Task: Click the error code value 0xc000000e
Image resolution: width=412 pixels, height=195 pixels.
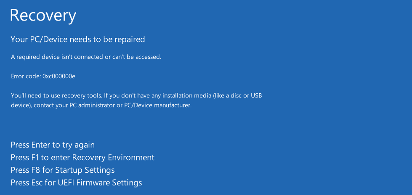Action: click(59, 76)
